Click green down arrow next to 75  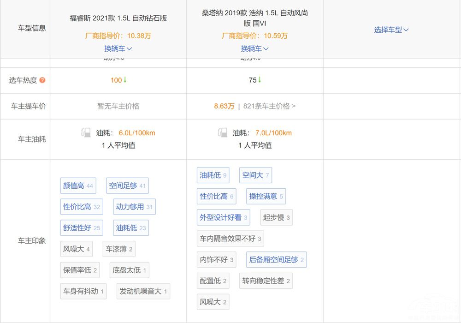point(260,80)
